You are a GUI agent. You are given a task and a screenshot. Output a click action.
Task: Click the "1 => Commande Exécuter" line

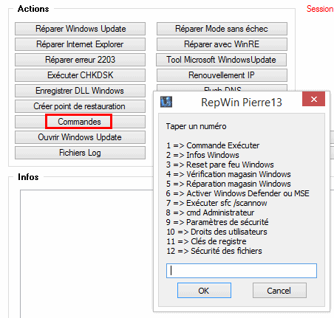pyautogui.click(x=213, y=145)
